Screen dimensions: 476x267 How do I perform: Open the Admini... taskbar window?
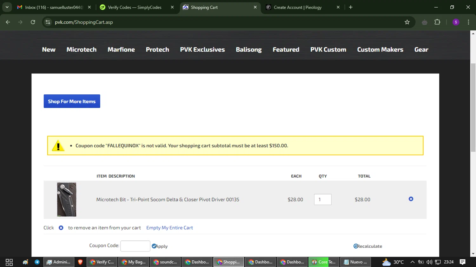click(59, 262)
